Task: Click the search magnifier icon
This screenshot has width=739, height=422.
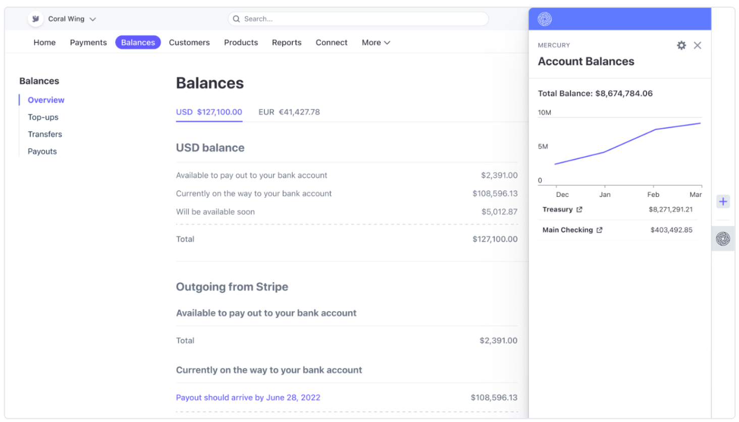Action: tap(236, 19)
